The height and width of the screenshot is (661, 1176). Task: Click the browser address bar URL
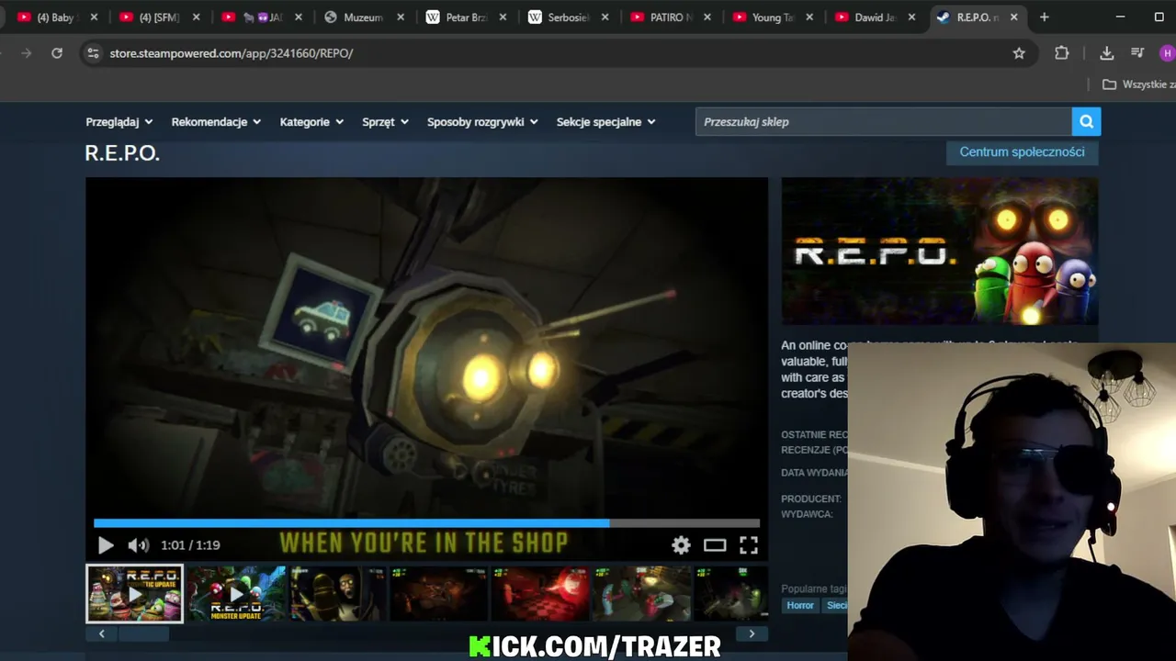[231, 53]
